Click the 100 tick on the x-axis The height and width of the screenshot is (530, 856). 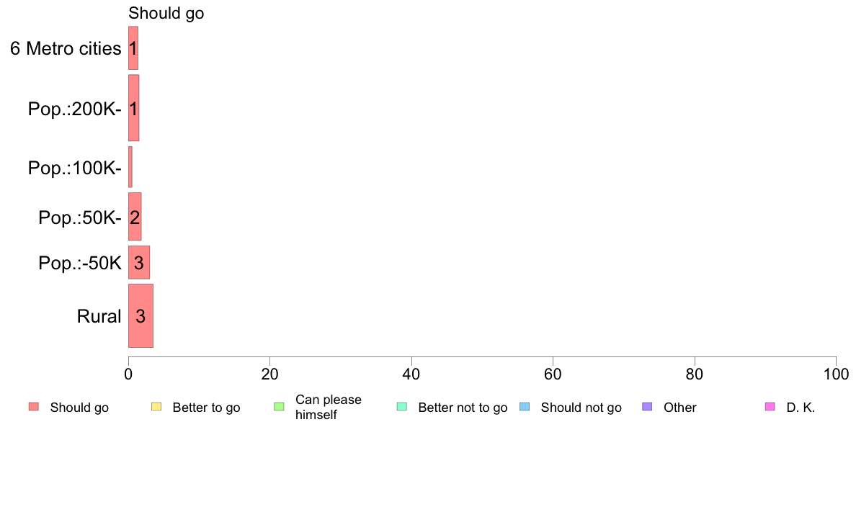[x=836, y=374]
